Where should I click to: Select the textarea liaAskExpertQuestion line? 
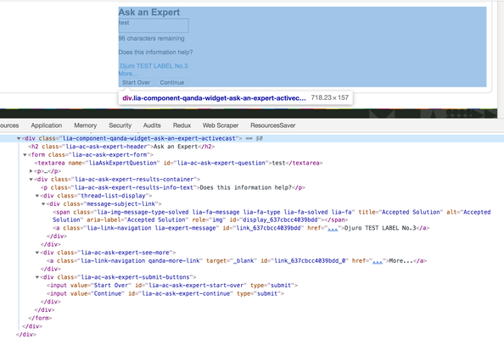[x=178, y=163]
